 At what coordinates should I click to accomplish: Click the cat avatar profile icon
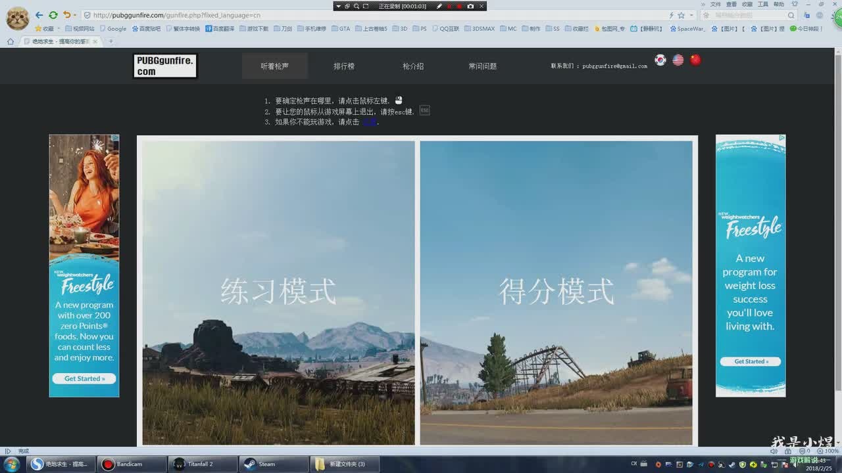click(x=17, y=18)
